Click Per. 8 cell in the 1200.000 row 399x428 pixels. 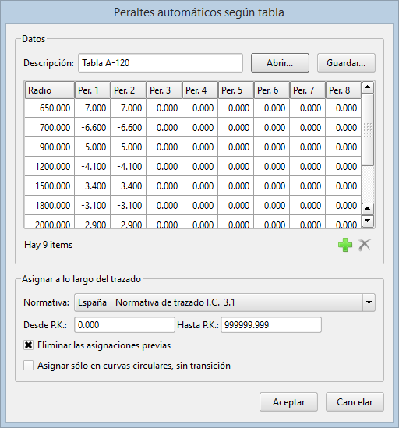(344, 167)
